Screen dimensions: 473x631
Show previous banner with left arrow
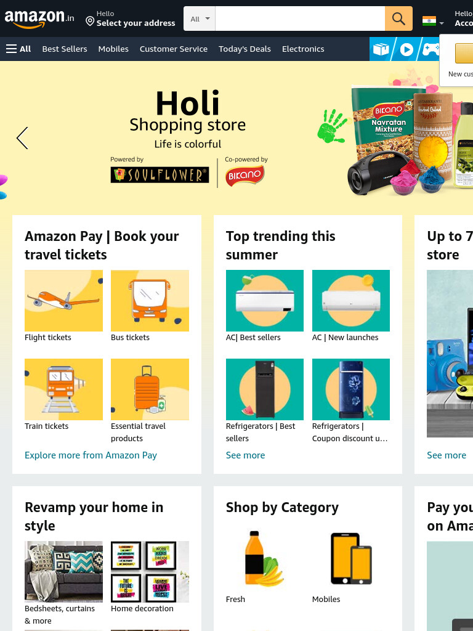[23, 138]
